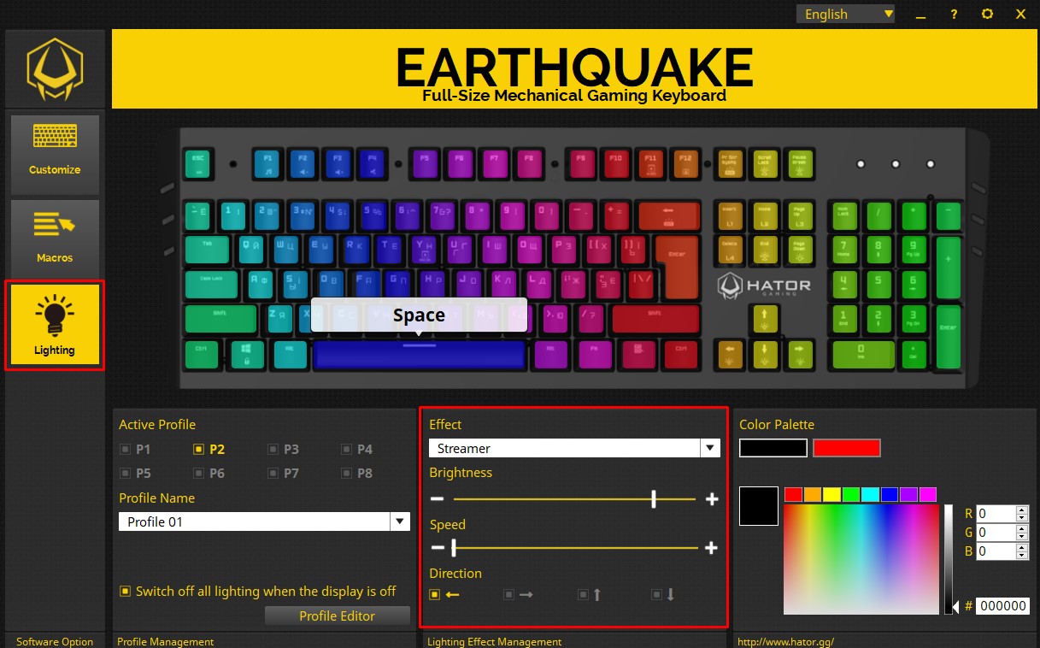This screenshot has height=648, width=1040.
Task: Click the R value stepper arrows
Action: pyautogui.click(x=1021, y=514)
